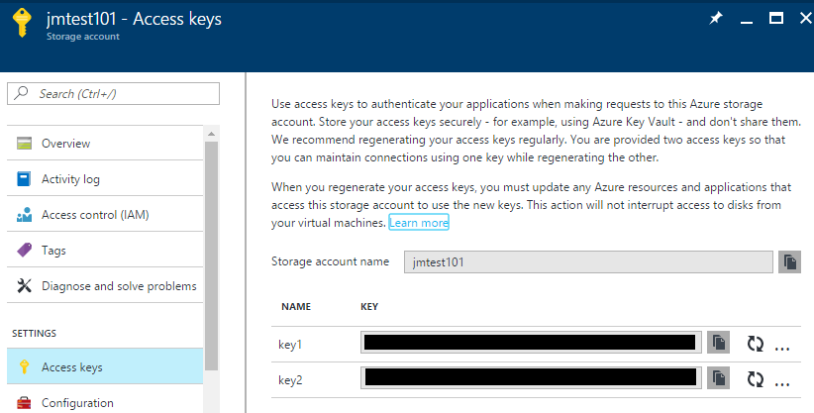Image resolution: width=814 pixels, height=413 pixels.
Task: Click the Overview storage icon in sidebar
Action: (x=24, y=143)
